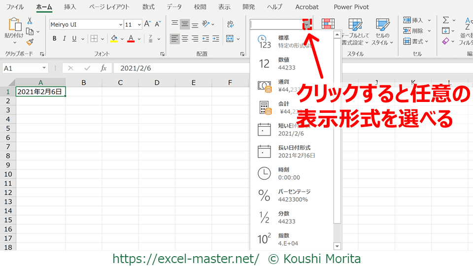The image size is (473, 266).
Task: Click the Format Painter brush icon
Action: pyautogui.click(x=30, y=42)
